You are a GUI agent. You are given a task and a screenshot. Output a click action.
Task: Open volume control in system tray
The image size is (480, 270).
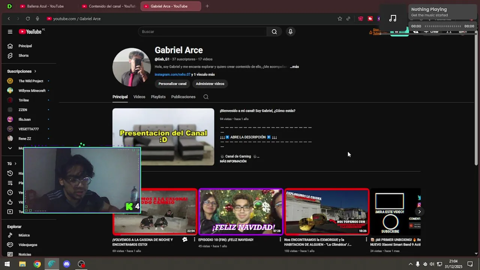coord(432,264)
